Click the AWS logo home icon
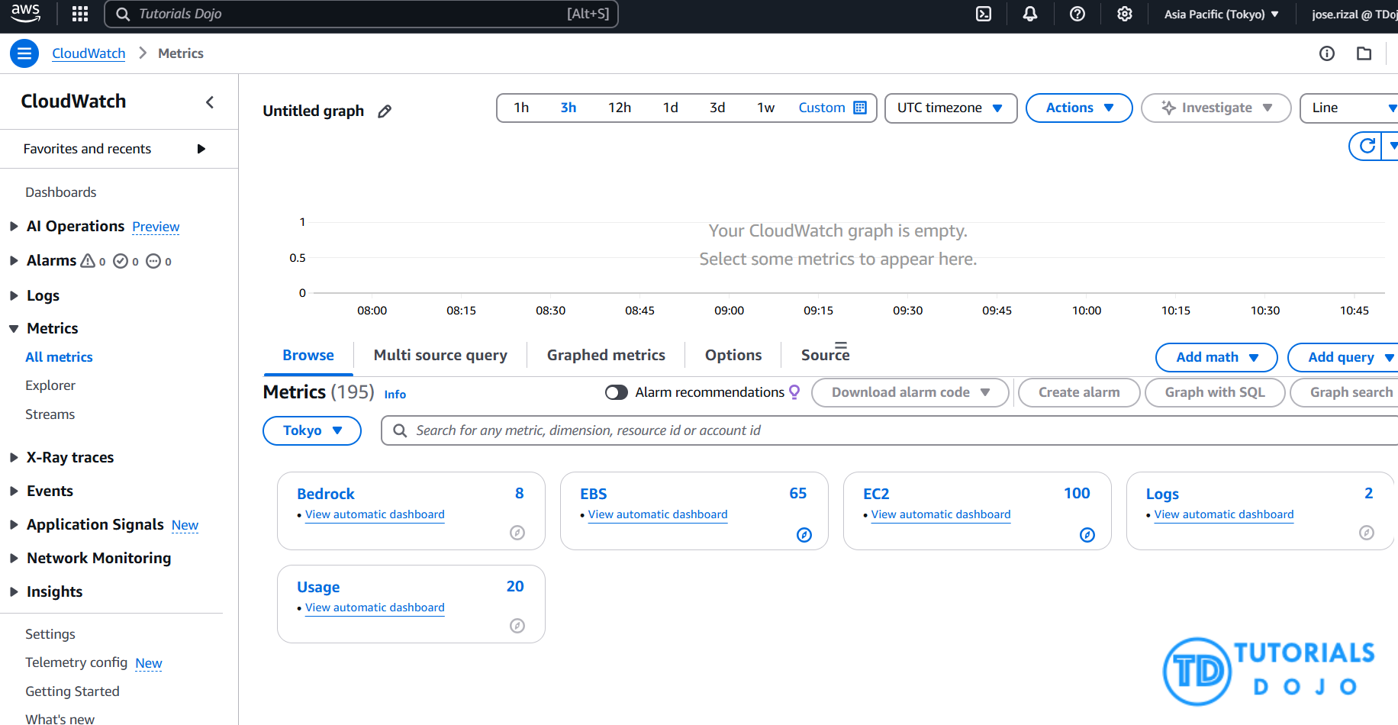The height and width of the screenshot is (725, 1398). (25, 13)
